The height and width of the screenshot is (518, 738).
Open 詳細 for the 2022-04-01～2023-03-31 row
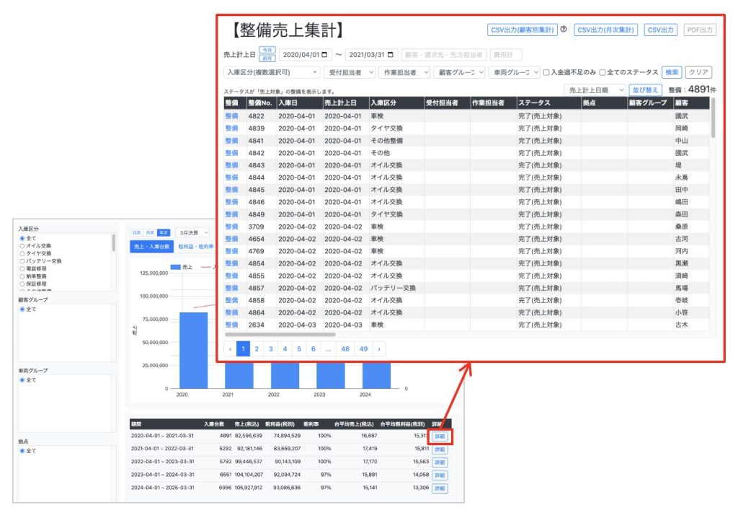(x=440, y=462)
